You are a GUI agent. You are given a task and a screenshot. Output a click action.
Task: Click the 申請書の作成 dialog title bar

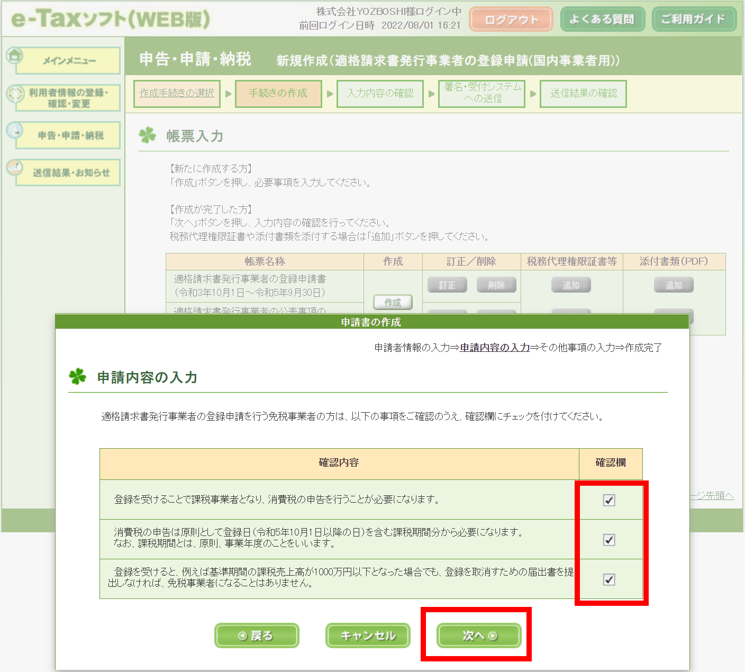372,322
